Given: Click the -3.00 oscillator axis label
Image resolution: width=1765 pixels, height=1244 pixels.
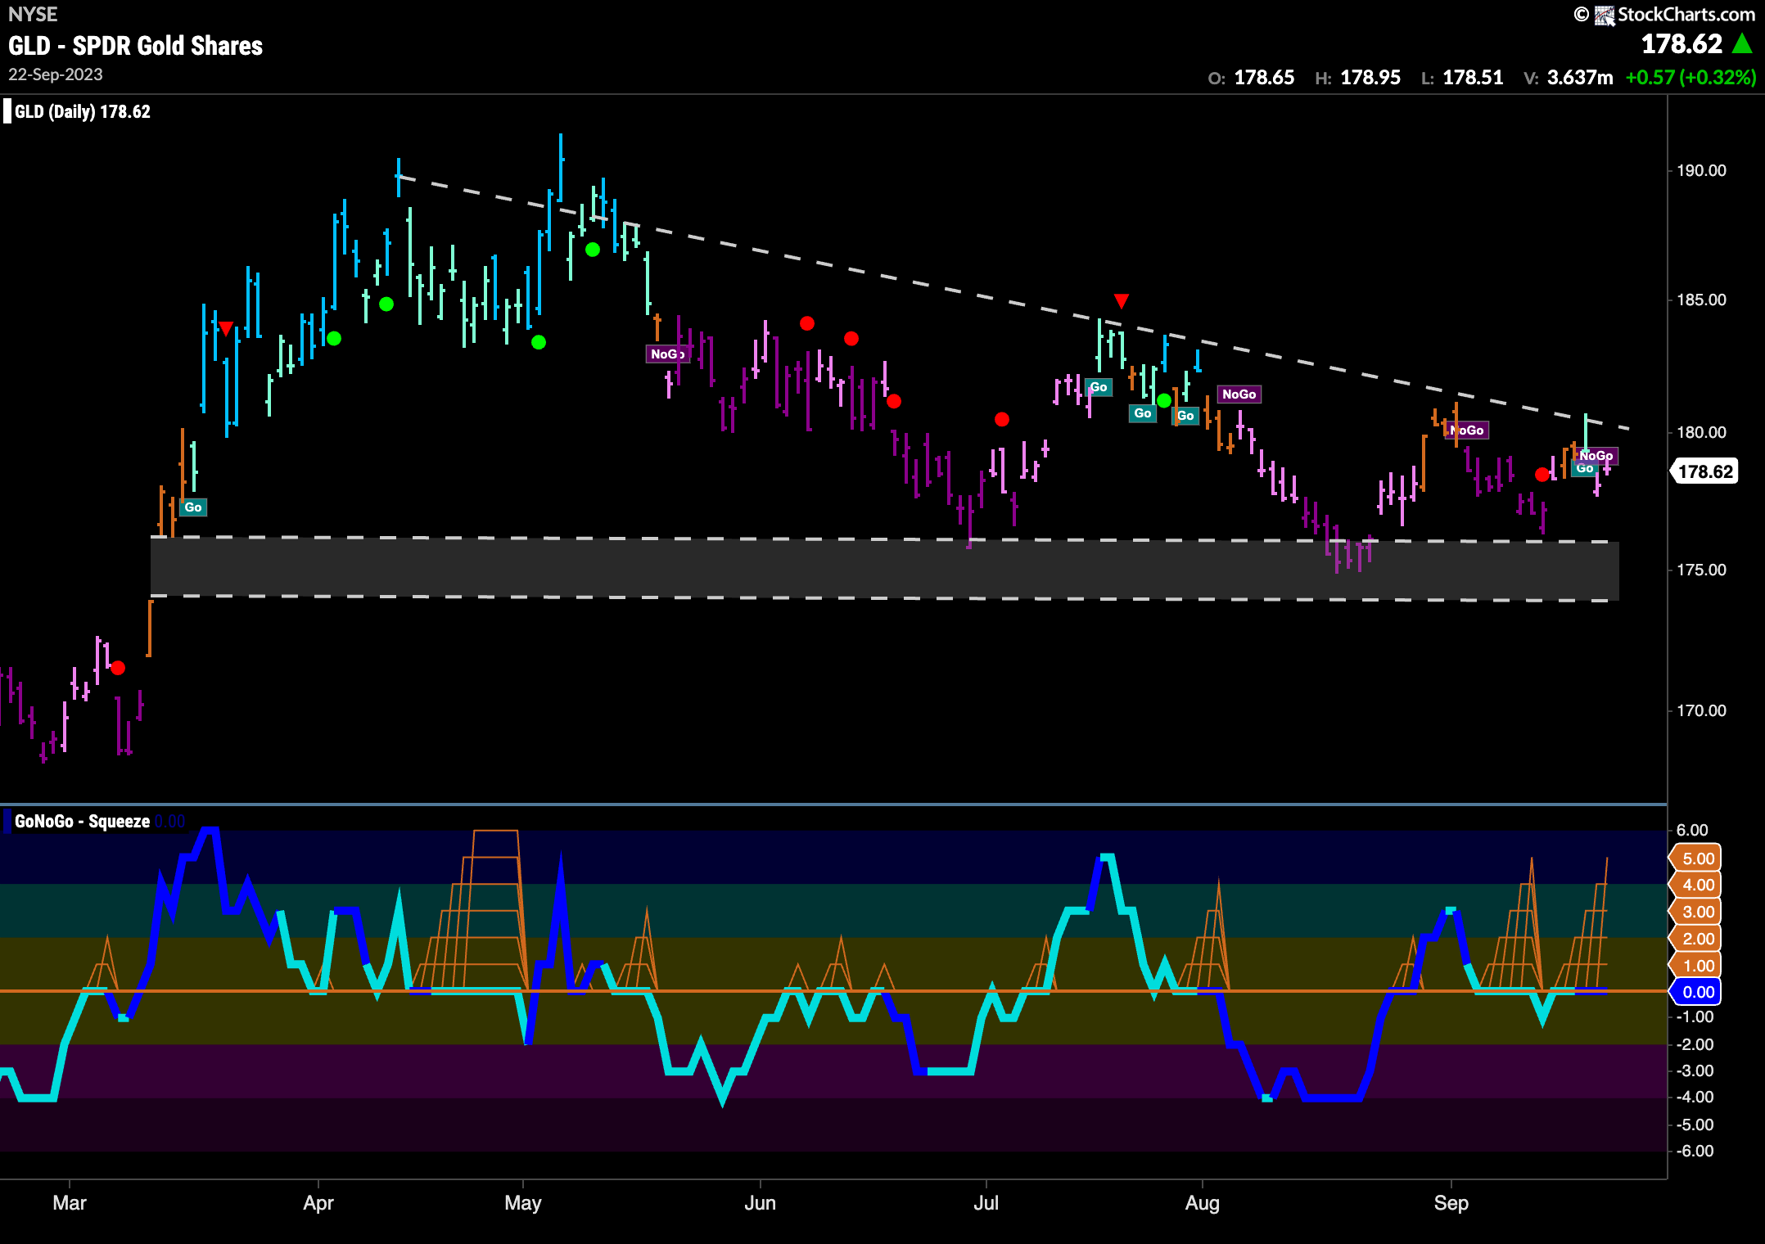Looking at the screenshot, I should tap(1693, 1070).
